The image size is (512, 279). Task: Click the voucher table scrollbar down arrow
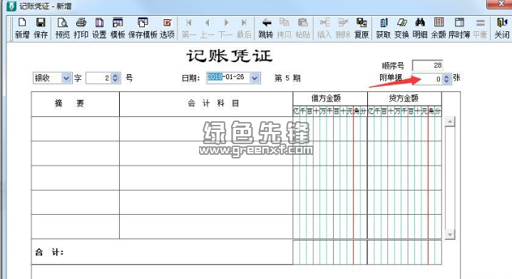pos(450,234)
